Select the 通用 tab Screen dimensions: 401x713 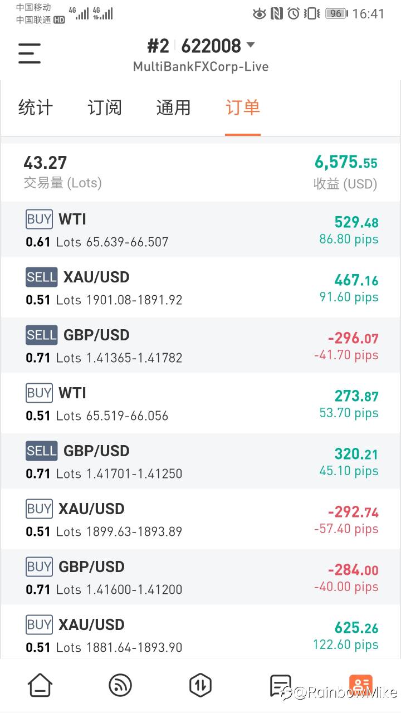tap(173, 108)
